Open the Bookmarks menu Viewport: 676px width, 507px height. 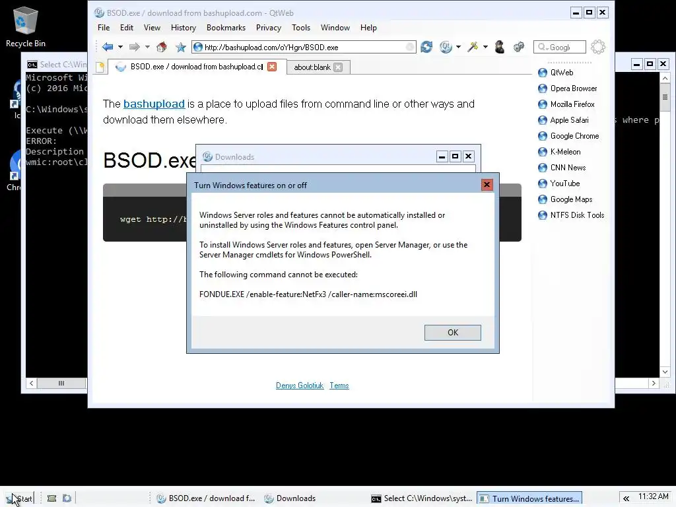[x=226, y=28]
